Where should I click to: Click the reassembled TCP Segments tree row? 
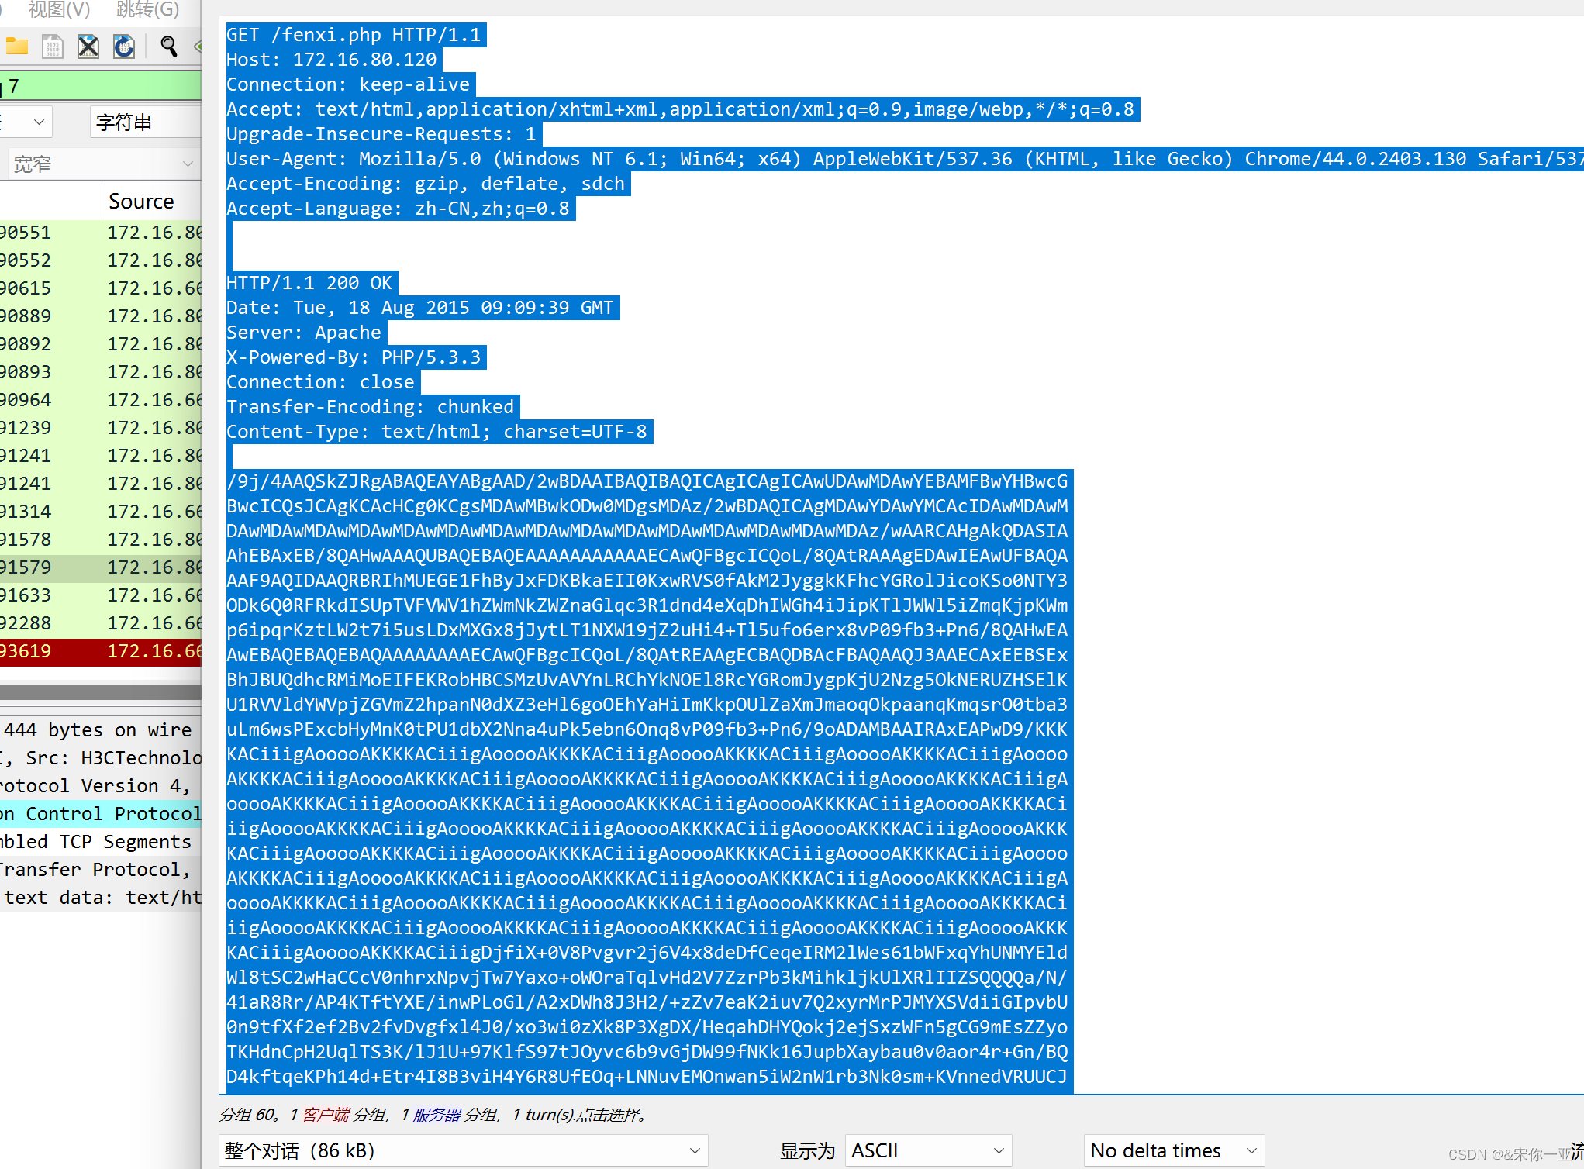coord(101,842)
